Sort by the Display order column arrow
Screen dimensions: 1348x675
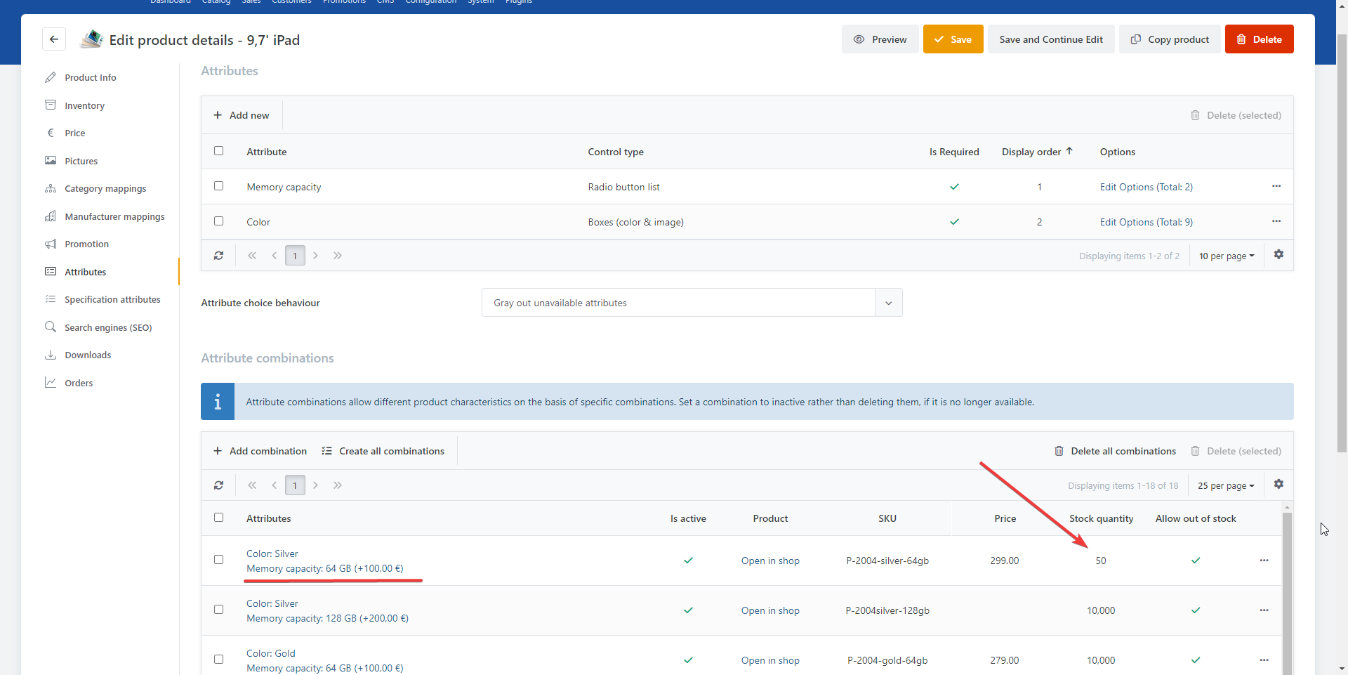click(1069, 150)
